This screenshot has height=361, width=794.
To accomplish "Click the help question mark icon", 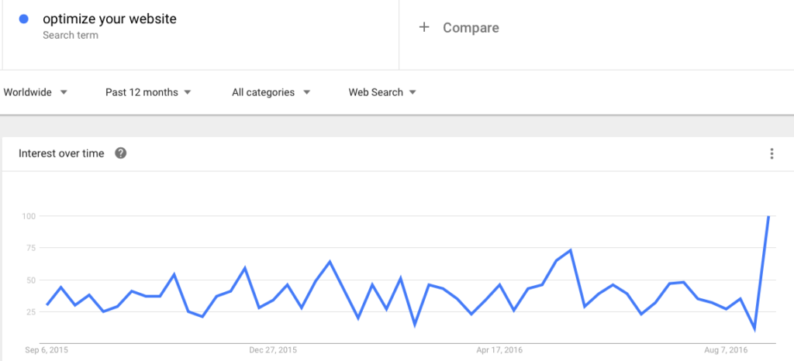I will point(120,153).
